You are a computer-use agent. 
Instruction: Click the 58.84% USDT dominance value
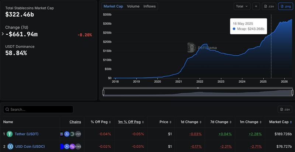(x=16, y=53)
